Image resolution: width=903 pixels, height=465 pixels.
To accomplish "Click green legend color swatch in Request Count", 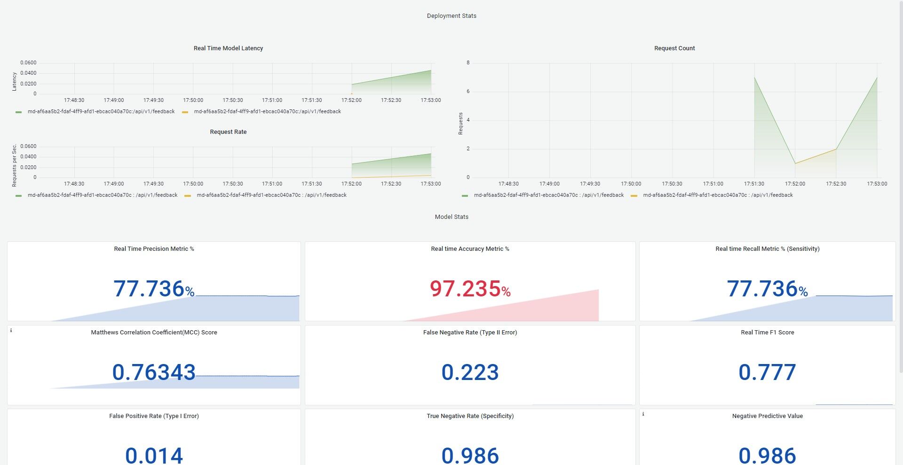I will pyautogui.click(x=465, y=196).
